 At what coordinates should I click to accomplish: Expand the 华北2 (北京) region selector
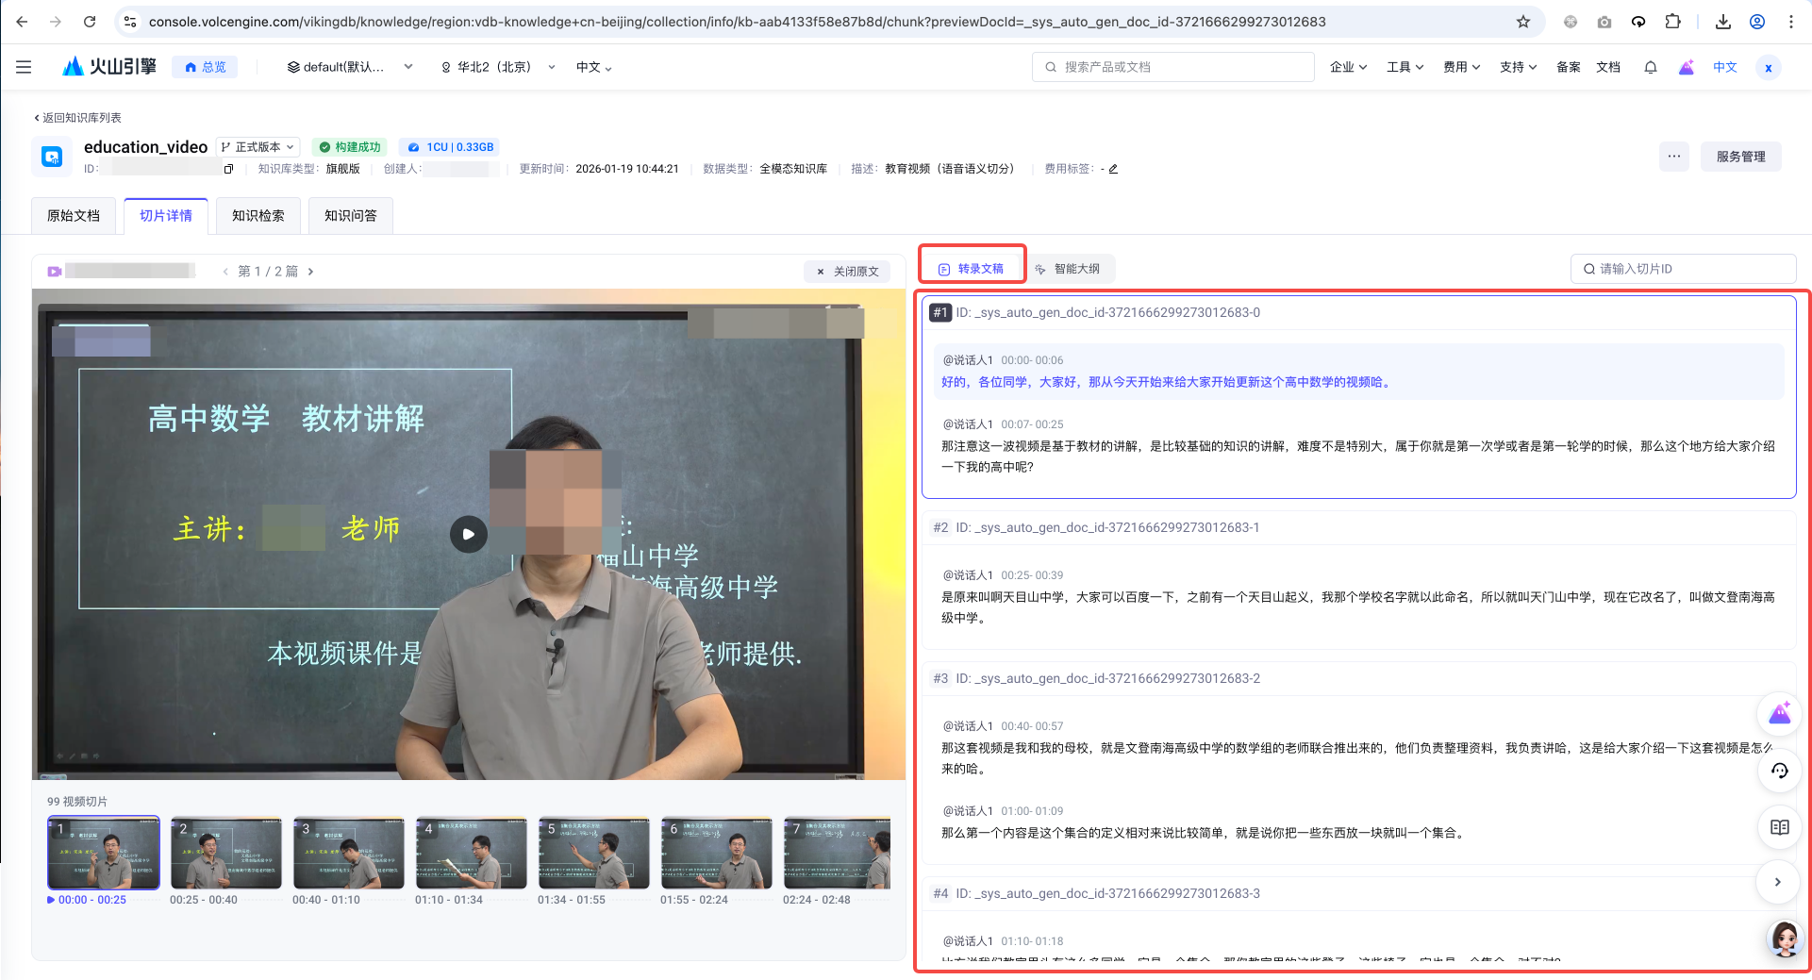[x=497, y=67]
